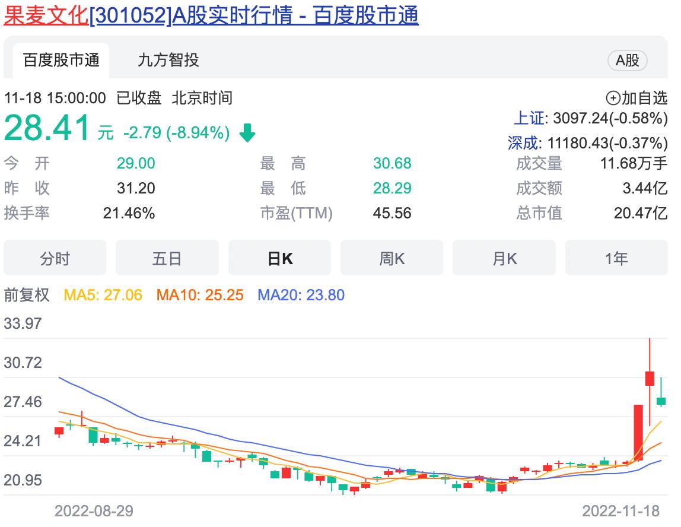Switch to the 周K weekly chart
The width and height of the screenshot is (681, 527).
(392, 258)
